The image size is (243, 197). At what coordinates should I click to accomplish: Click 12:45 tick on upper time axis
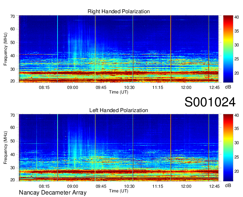pyautogui.click(x=214, y=87)
